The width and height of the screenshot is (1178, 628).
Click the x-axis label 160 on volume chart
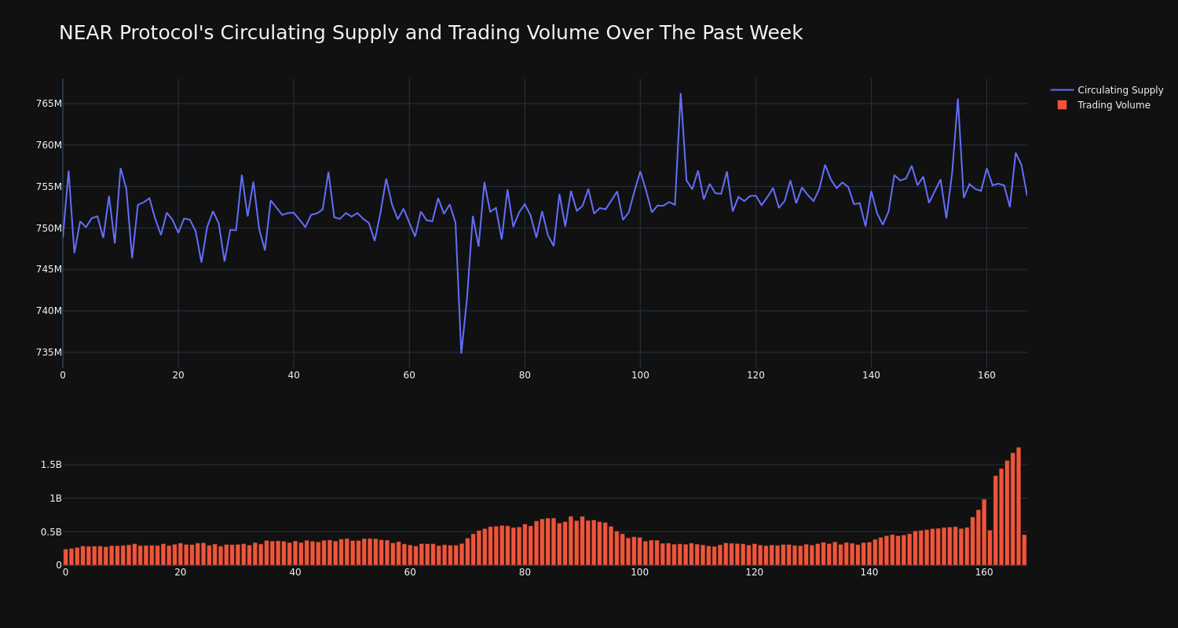984,572
